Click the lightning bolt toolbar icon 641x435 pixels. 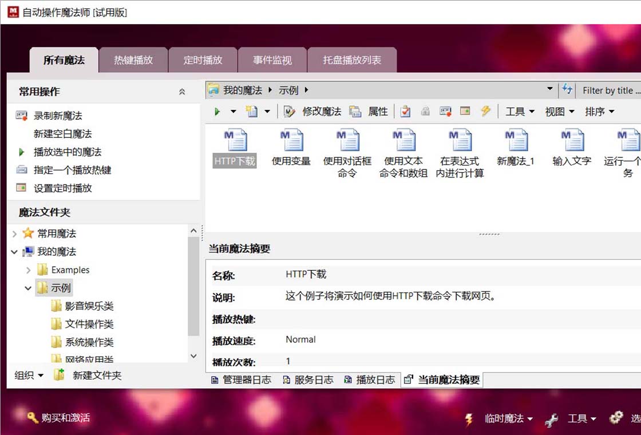[x=485, y=111]
